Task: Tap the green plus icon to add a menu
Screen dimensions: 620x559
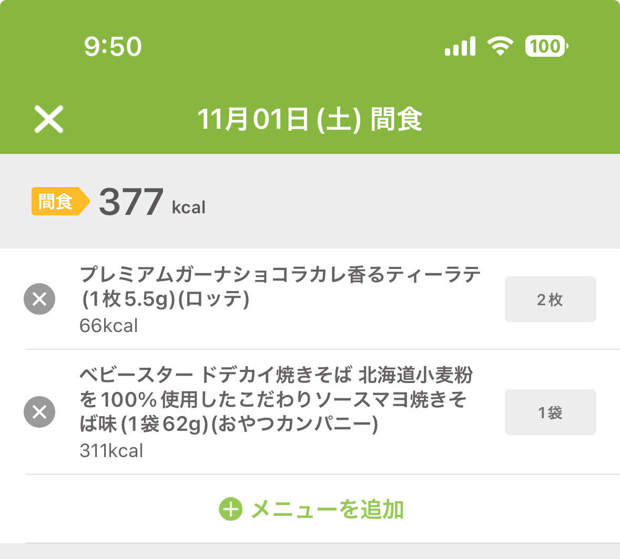Action: click(x=230, y=509)
